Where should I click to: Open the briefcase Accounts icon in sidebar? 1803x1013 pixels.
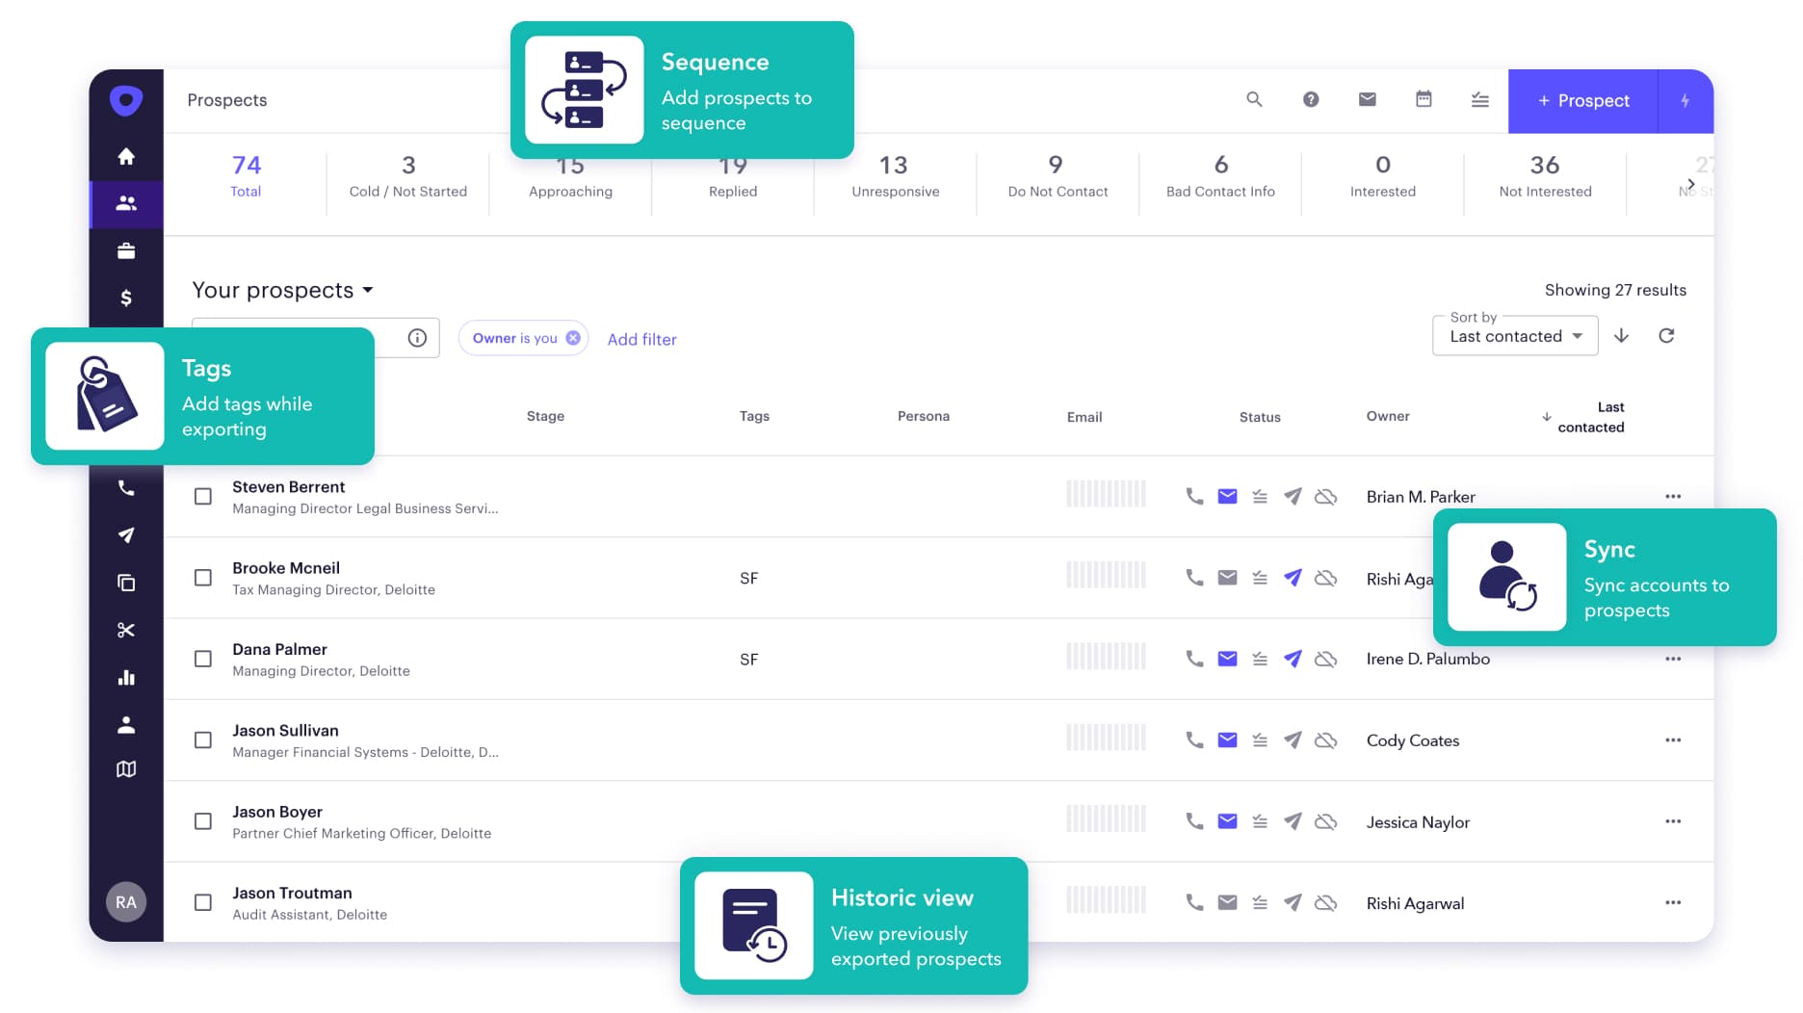[126, 251]
